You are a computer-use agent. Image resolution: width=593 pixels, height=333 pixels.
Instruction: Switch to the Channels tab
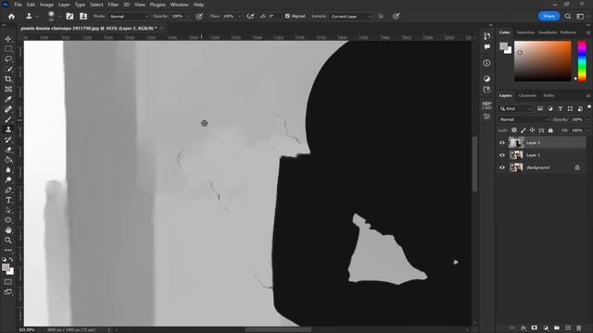point(527,95)
